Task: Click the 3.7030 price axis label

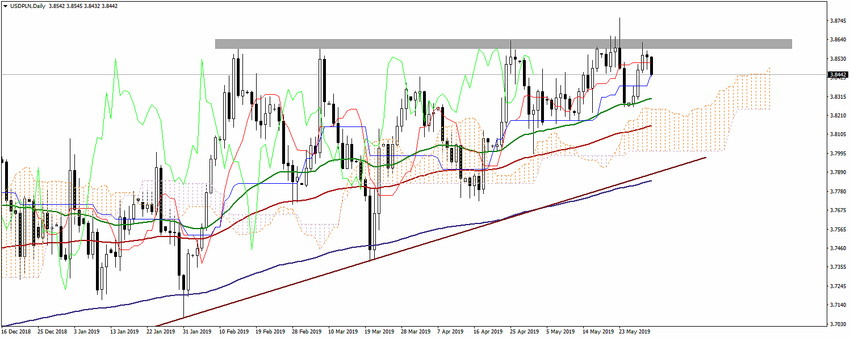Action: coord(838,324)
